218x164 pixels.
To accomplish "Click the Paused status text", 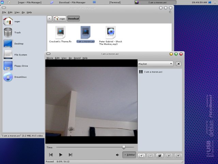I will 50,161.
